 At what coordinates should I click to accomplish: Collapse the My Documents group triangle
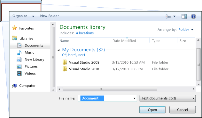[58, 50]
